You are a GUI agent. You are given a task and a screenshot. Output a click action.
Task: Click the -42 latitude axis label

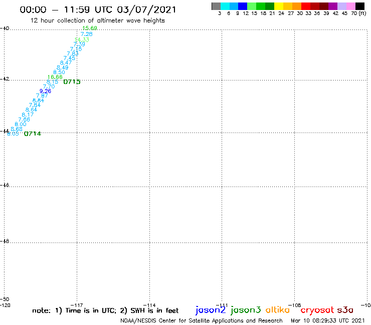(x=5, y=78)
